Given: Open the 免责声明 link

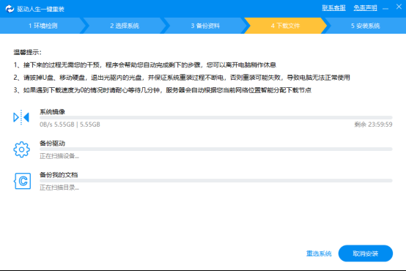Looking at the screenshot, I should click(366, 8).
